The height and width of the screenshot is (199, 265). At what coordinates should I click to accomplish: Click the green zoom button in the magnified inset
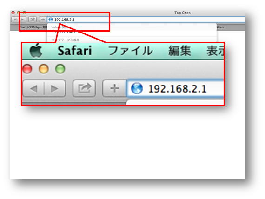click(60, 69)
